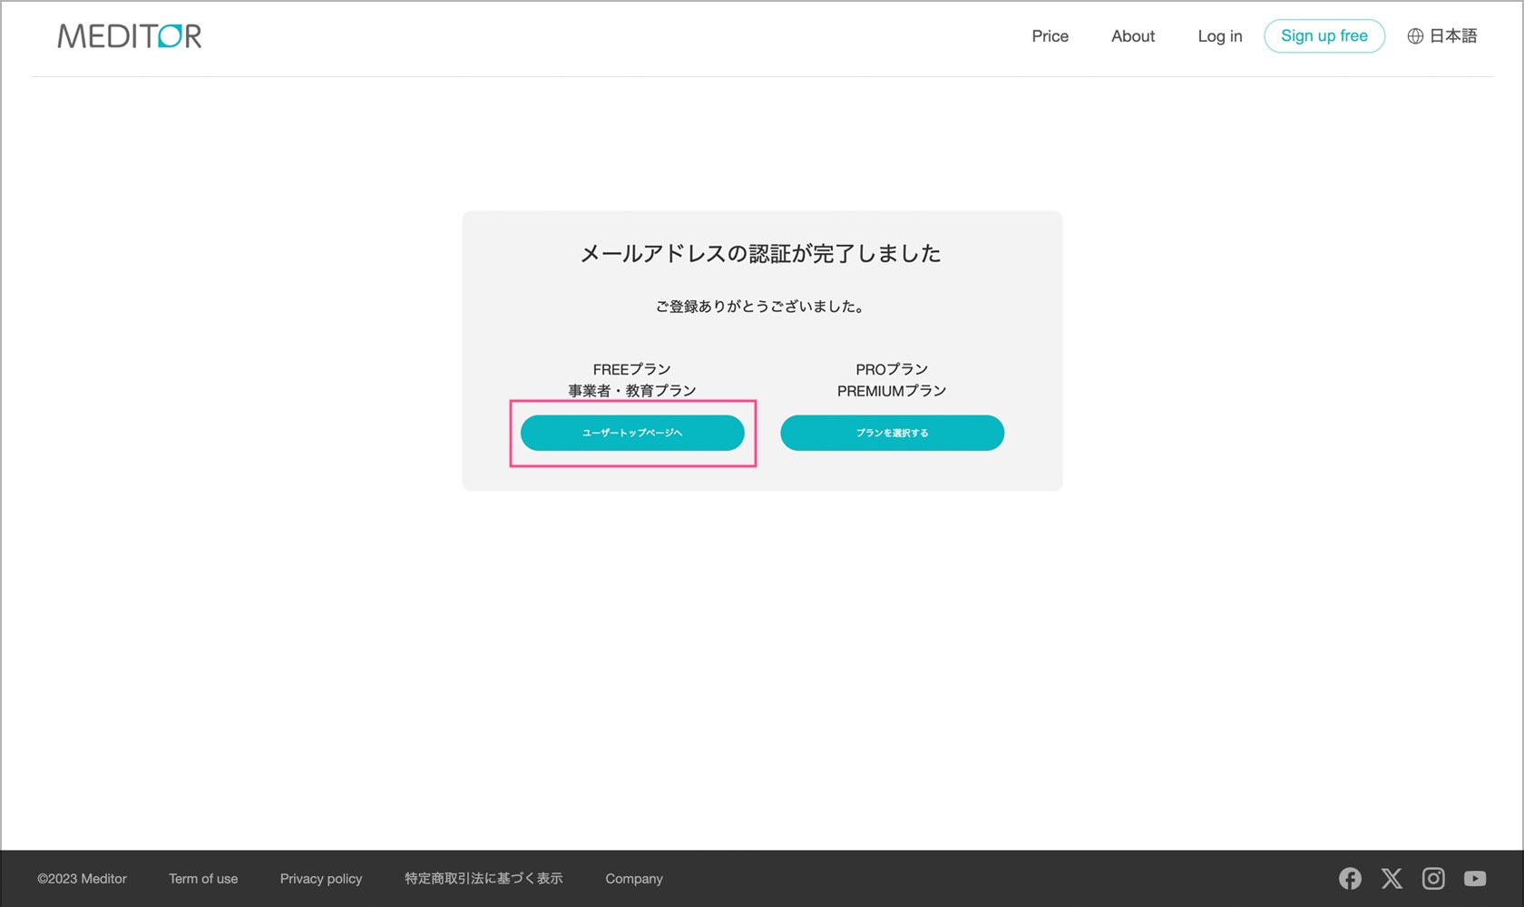Viewport: 1524px width, 907px height.
Task: Open the Term of use link
Action: [x=203, y=879]
